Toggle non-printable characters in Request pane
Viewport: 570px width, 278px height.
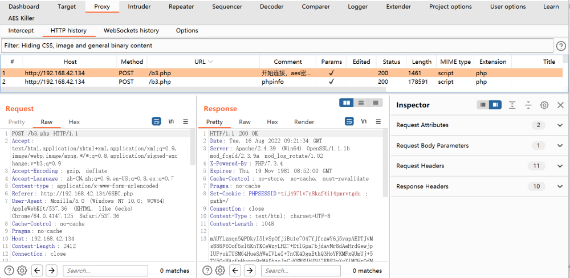tap(171, 121)
